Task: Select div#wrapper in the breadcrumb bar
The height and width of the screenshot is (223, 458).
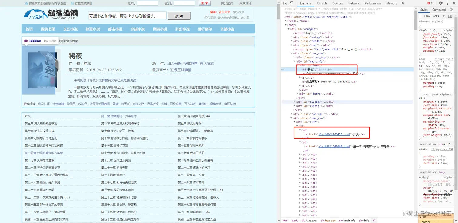Action: pos(310,221)
